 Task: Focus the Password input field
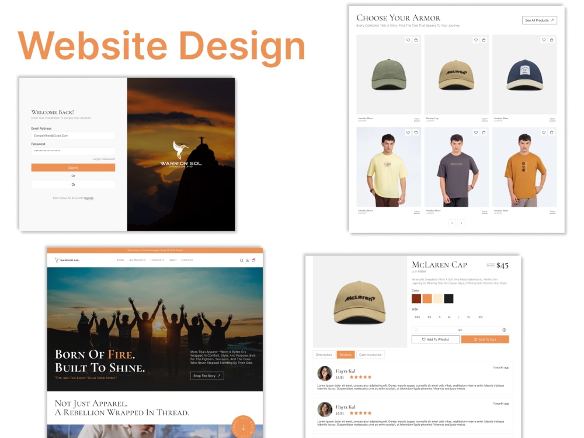[73, 151]
